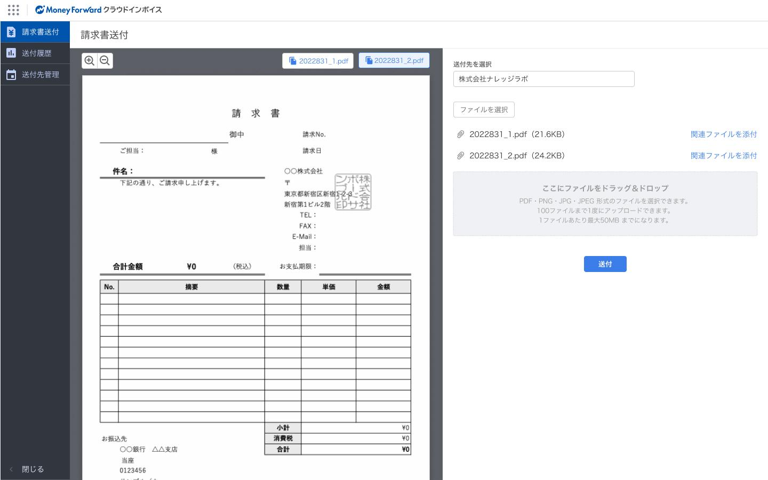Click the 金額 column header
Screen dimensions: 768x480
pyautogui.click(x=383, y=287)
